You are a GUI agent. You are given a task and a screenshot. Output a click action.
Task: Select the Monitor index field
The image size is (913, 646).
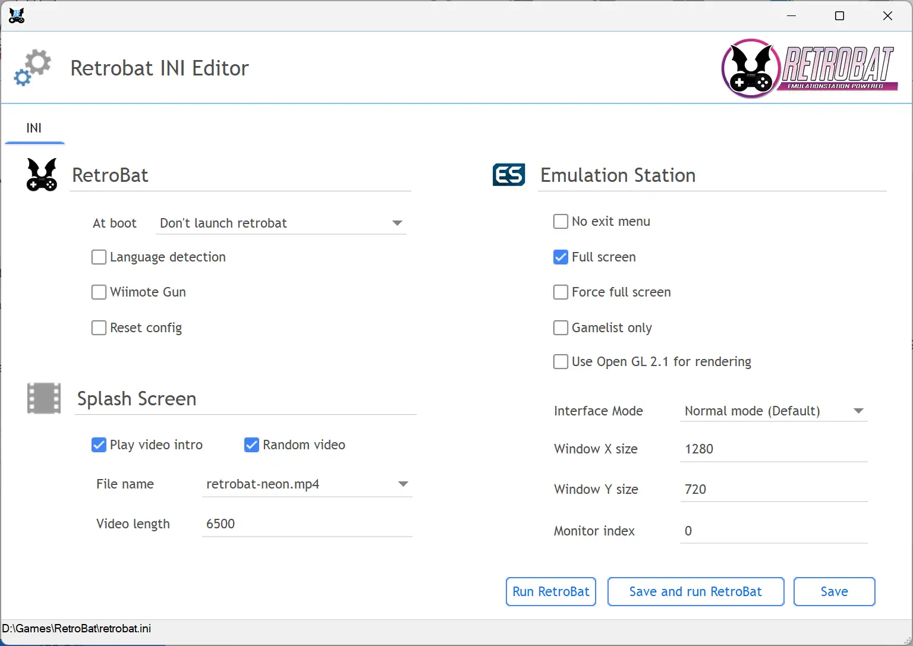coord(774,531)
